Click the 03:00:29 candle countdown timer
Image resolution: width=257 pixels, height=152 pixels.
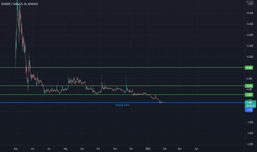click(251, 106)
